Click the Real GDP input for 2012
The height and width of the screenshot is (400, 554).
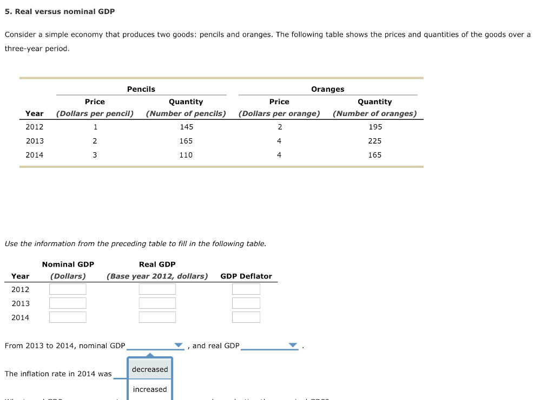[157, 288]
